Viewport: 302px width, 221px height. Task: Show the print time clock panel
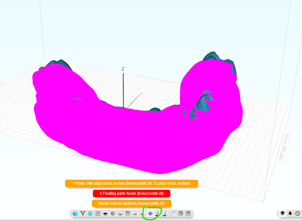tap(298, 213)
